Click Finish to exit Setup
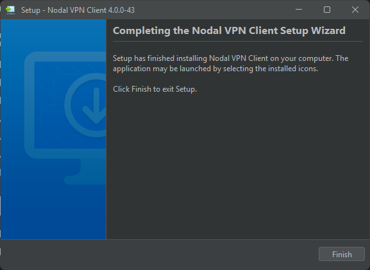 coord(341,254)
